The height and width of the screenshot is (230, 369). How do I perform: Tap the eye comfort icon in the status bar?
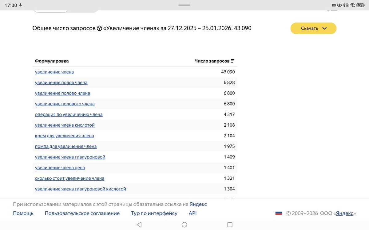point(339,5)
